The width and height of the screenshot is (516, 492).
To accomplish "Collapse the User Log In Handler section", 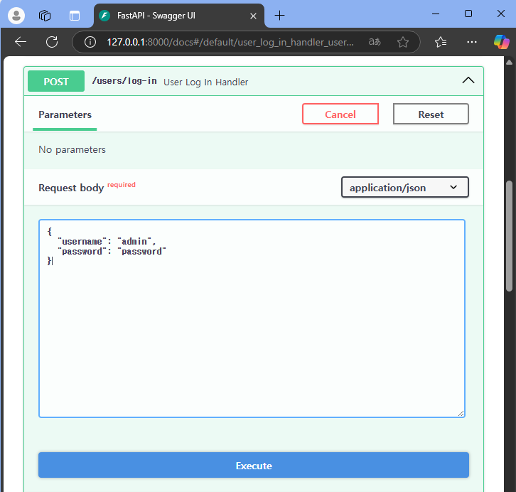I will click(x=468, y=80).
